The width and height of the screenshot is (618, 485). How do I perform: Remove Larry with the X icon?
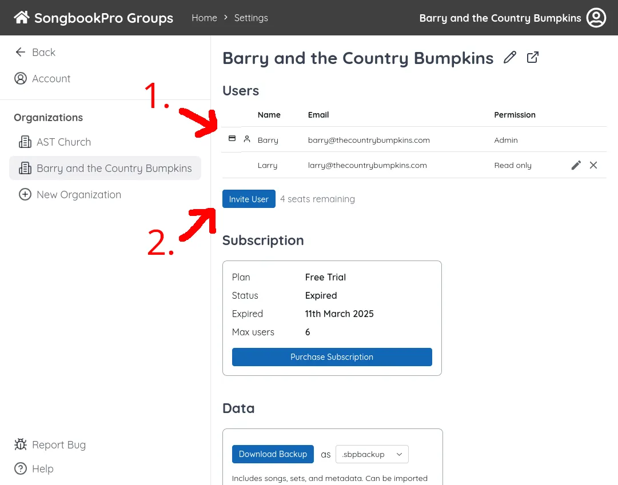(x=593, y=165)
